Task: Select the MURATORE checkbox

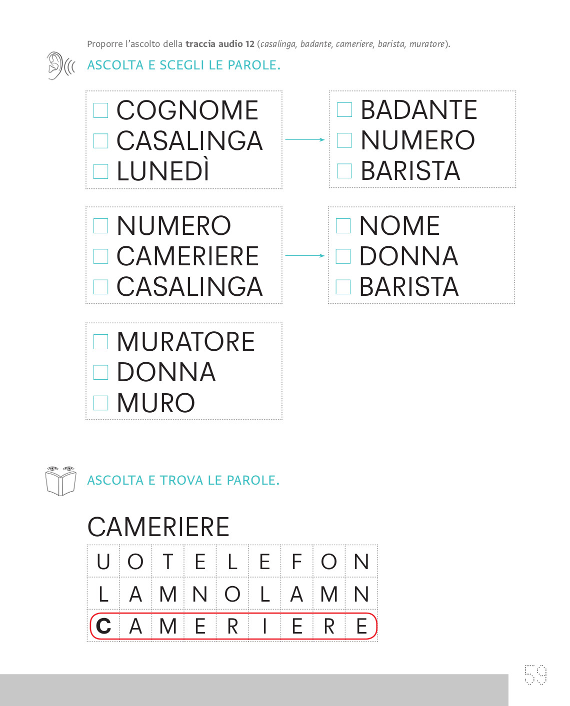Action: (x=101, y=342)
